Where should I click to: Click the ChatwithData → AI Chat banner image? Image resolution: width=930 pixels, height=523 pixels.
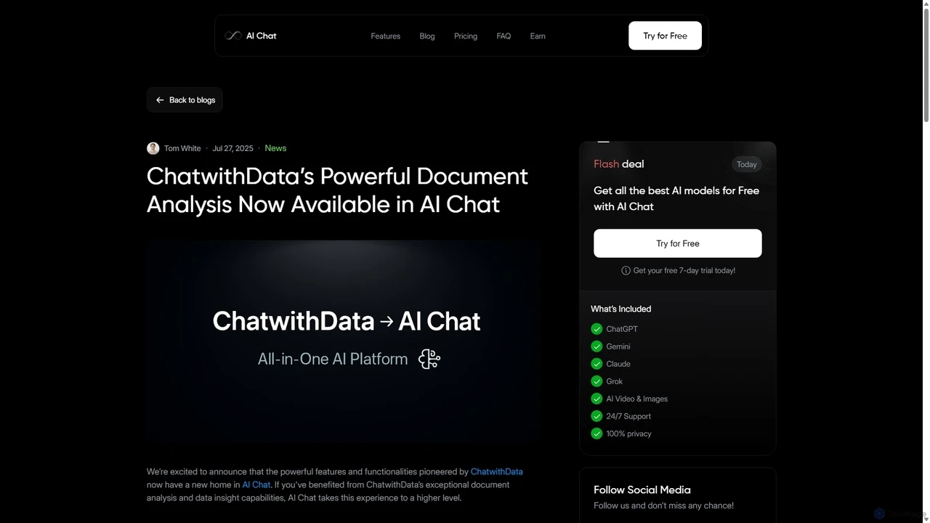click(x=343, y=341)
